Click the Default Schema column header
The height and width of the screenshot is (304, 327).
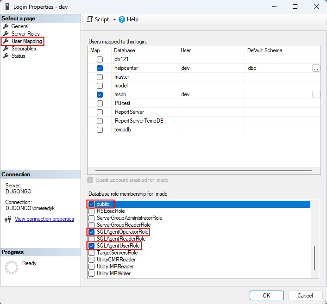click(x=283, y=50)
